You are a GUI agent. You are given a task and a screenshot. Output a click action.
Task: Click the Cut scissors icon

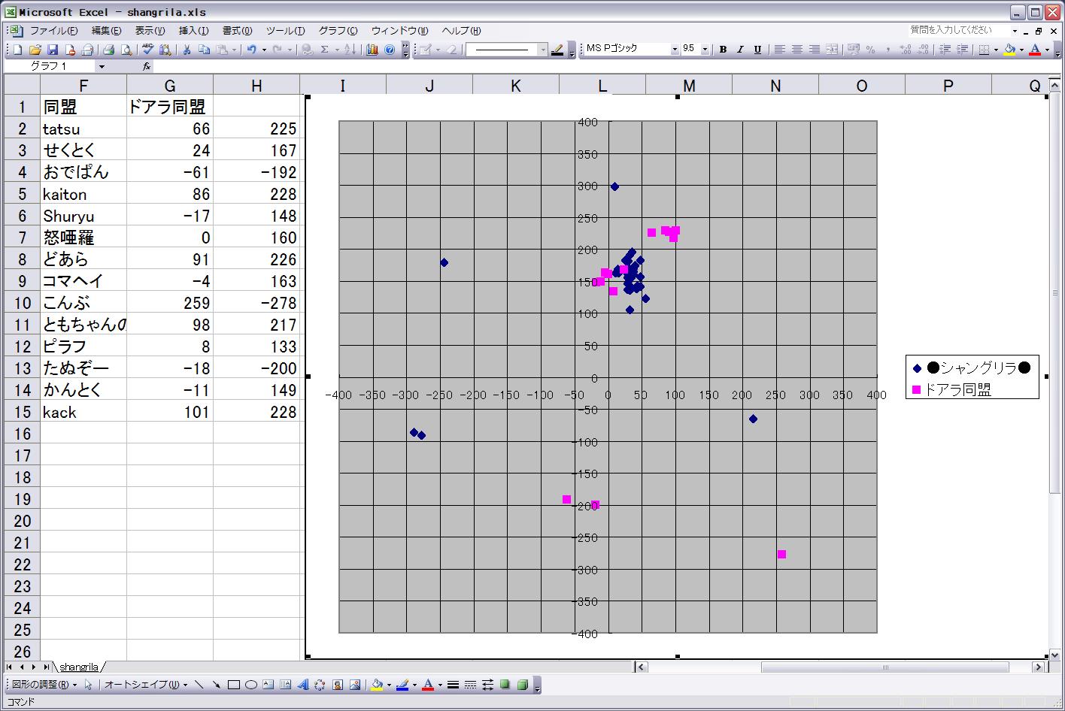pyautogui.click(x=187, y=50)
